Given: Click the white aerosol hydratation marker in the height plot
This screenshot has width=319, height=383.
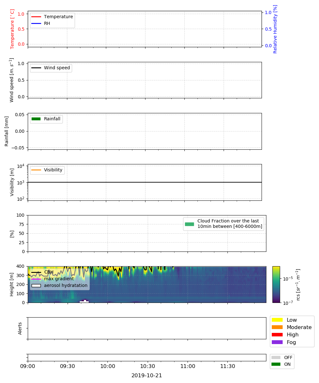Looking at the screenshot, I should (84, 301).
